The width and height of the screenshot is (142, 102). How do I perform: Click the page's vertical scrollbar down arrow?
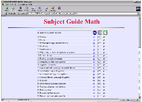point(139,97)
